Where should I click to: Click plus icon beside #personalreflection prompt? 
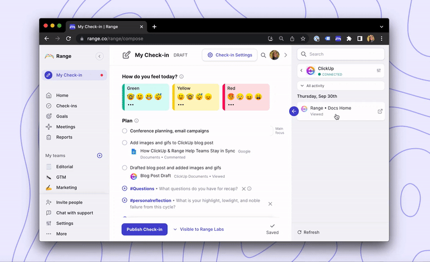[125, 200]
